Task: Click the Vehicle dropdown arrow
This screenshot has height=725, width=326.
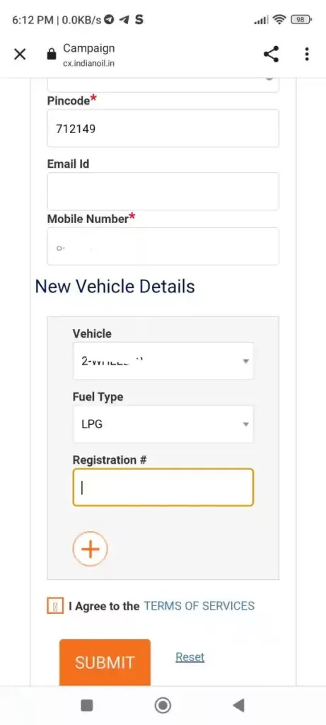Action: click(x=246, y=361)
